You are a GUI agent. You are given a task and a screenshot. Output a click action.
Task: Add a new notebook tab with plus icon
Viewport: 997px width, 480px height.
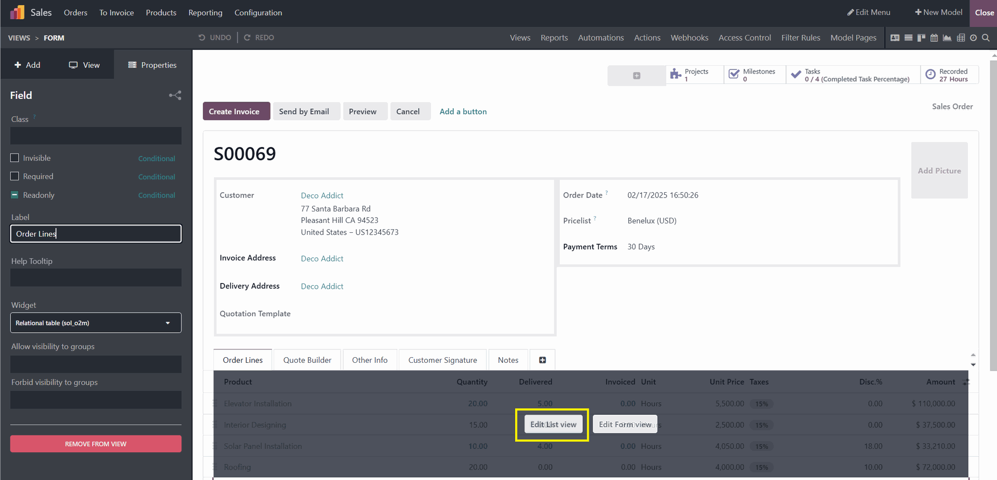point(542,360)
